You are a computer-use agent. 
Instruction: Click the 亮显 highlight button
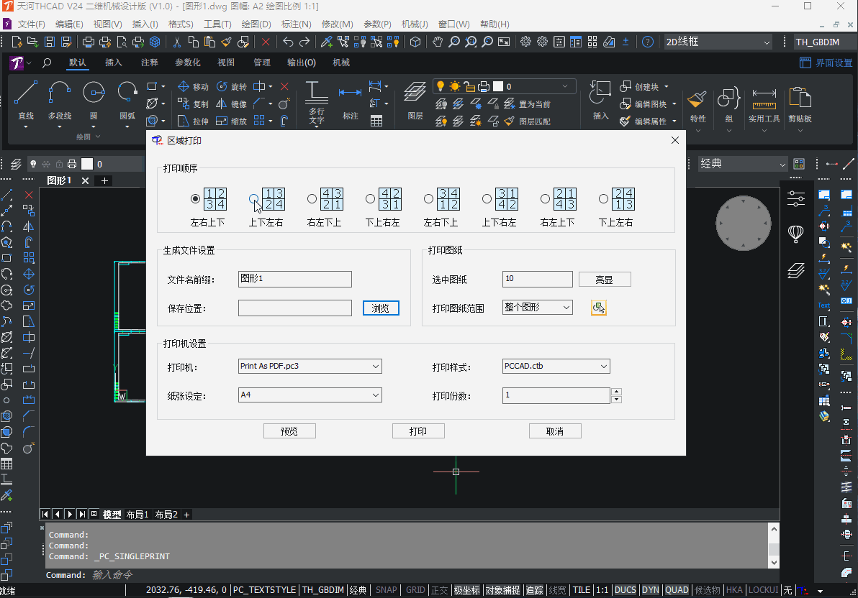click(605, 280)
